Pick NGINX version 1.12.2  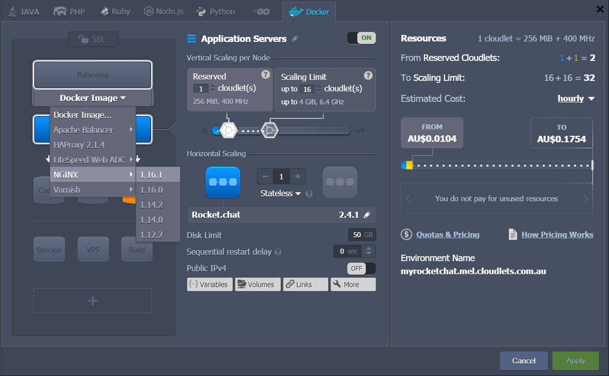coord(158,235)
